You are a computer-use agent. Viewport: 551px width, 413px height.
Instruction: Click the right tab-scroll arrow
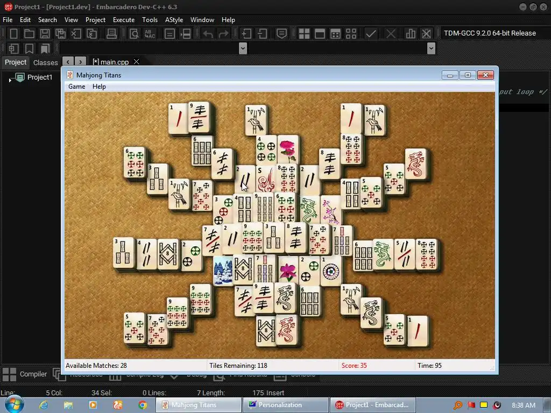(81, 62)
